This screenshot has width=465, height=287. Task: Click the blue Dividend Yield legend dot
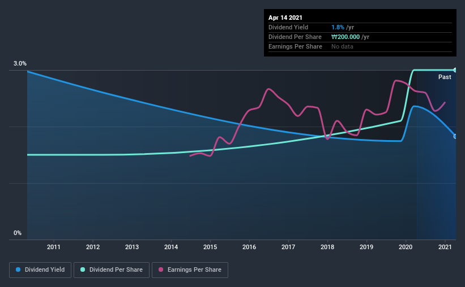[18, 269]
